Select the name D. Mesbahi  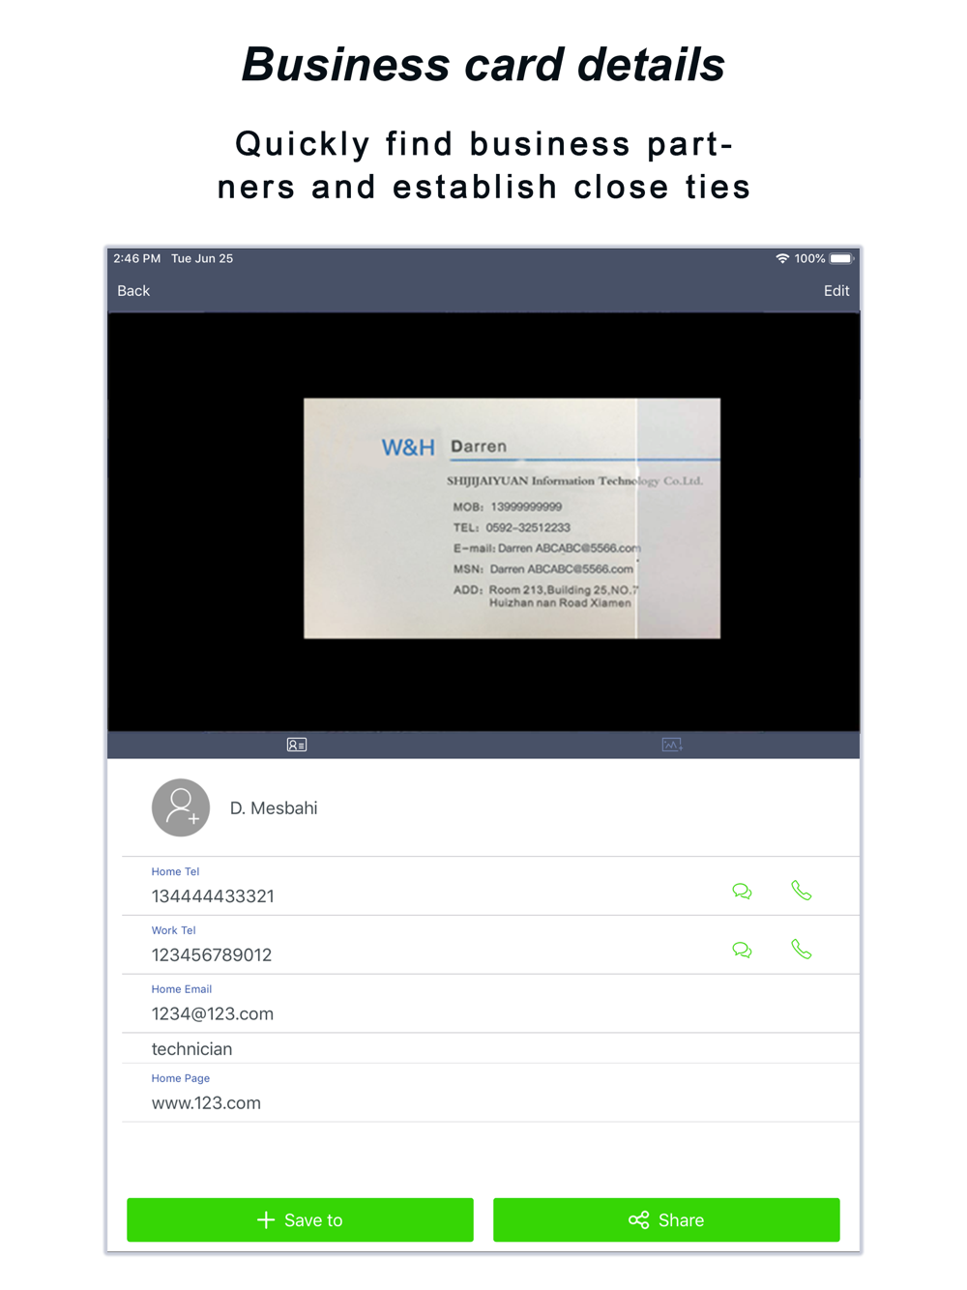(274, 808)
